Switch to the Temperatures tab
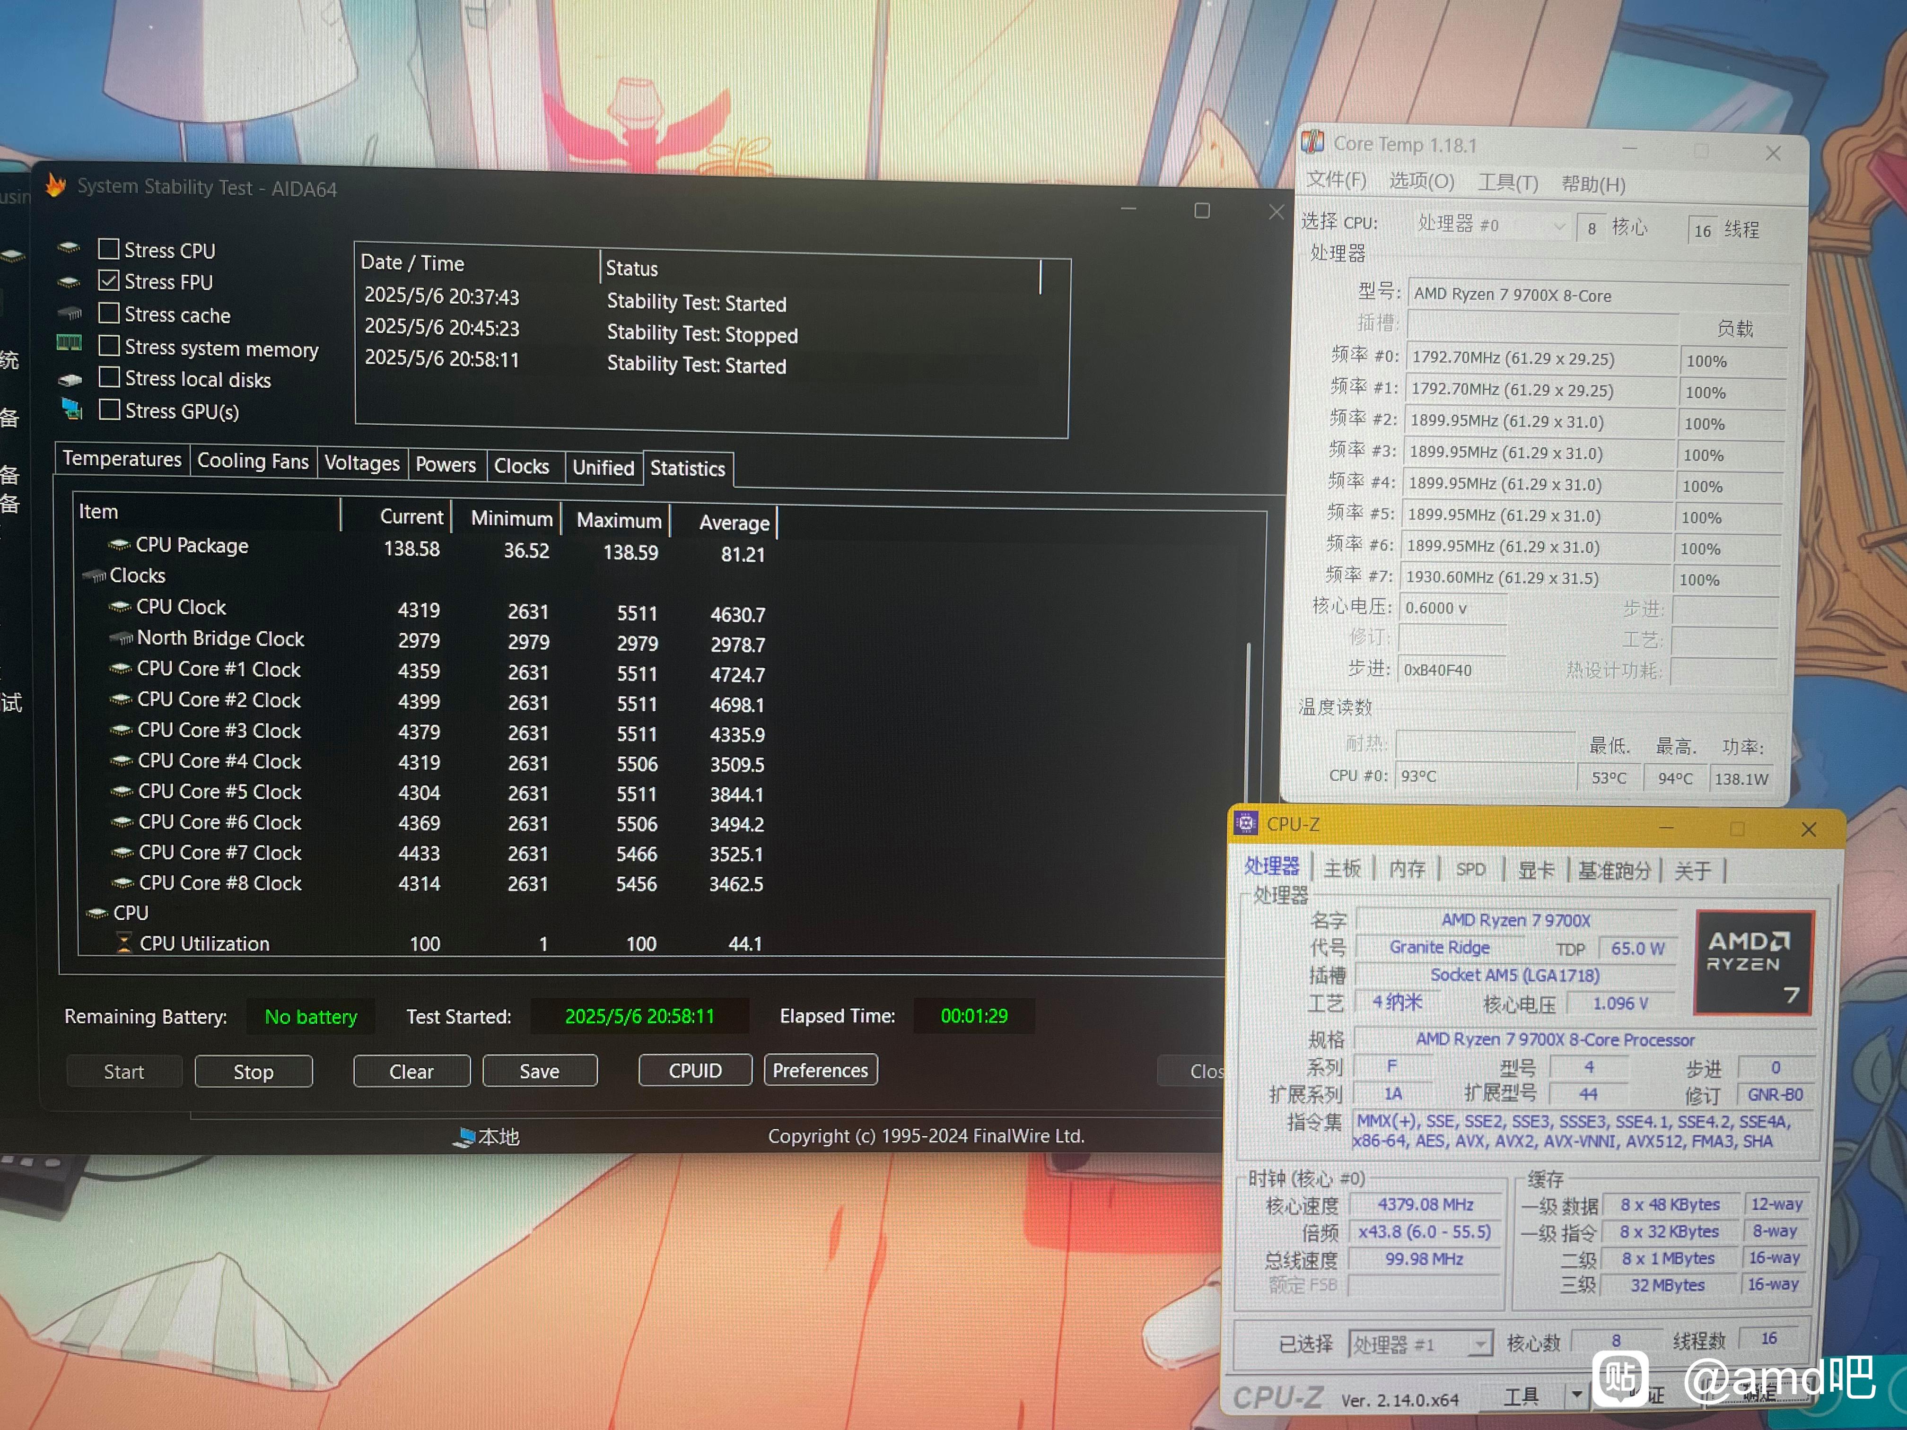 (122, 459)
